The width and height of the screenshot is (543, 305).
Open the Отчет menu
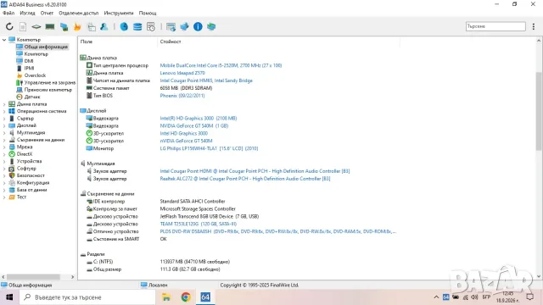tap(47, 14)
